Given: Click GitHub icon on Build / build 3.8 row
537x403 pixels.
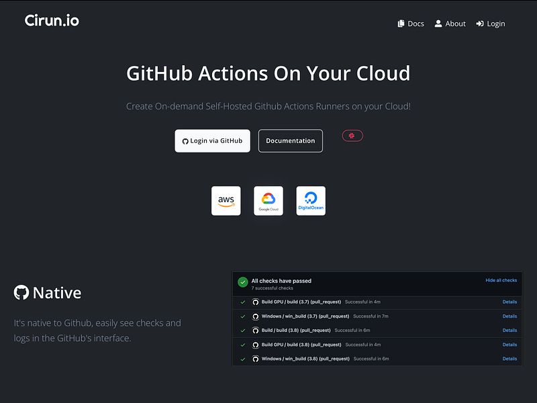Looking at the screenshot, I should point(256,330).
